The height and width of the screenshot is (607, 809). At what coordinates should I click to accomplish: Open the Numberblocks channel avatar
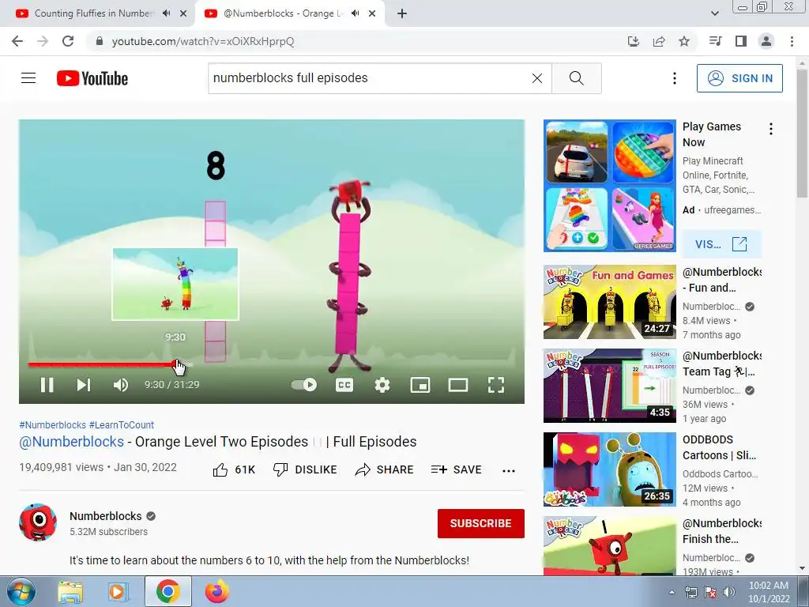click(x=38, y=522)
